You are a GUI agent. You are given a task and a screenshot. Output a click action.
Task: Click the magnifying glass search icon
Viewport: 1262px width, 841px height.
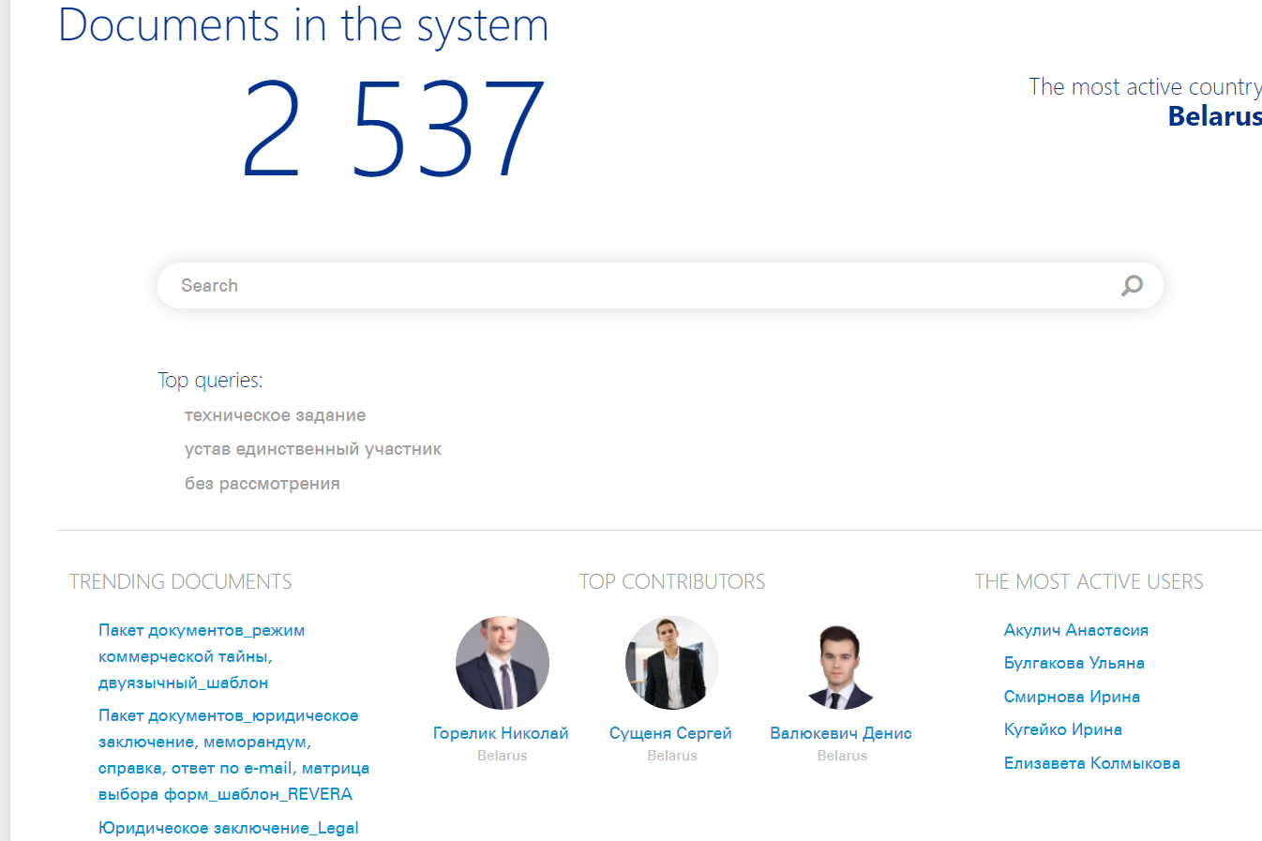click(1132, 285)
